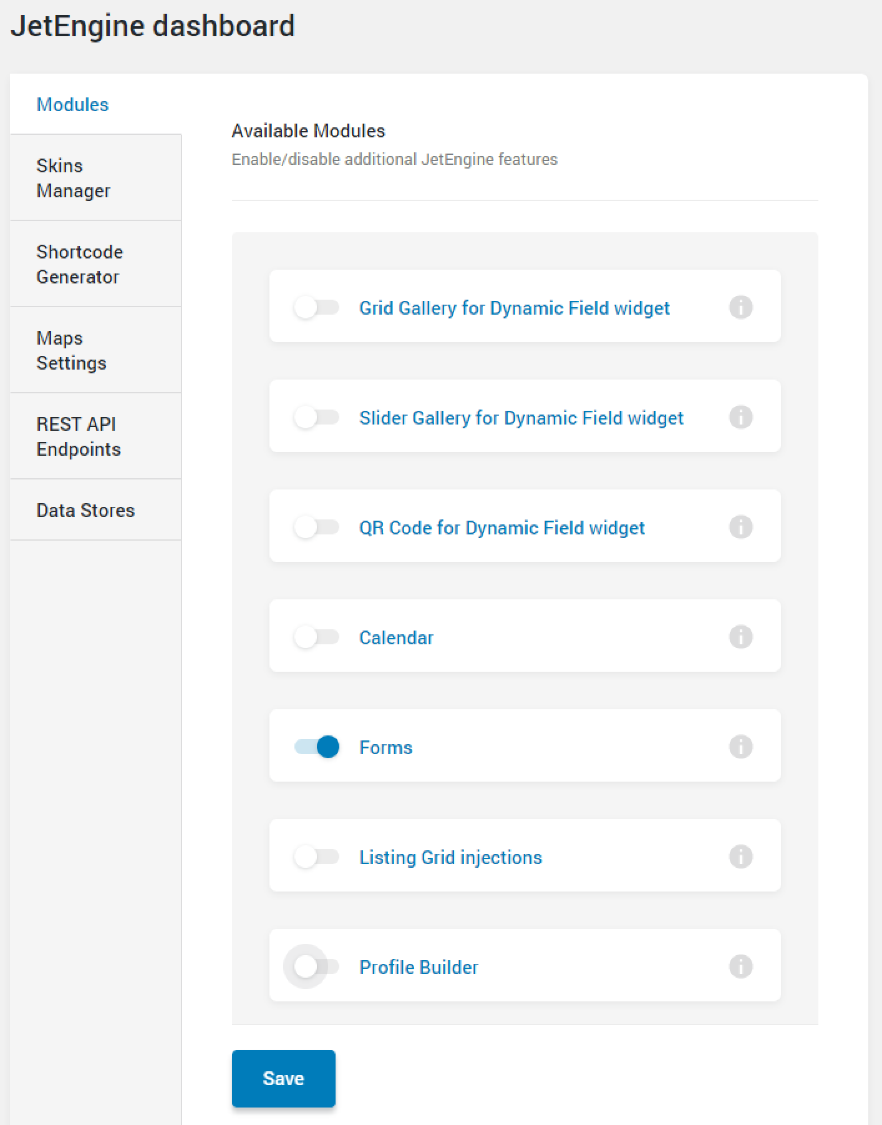View info for Forms module
Image resolution: width=882 pixels, height=1125 pixels.
(740, 747)
